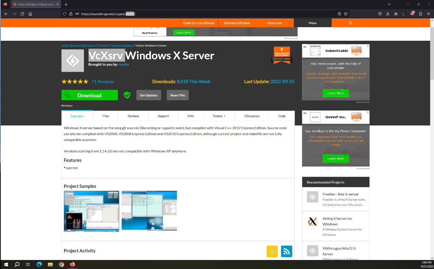Click the SourceForge search magnifier
Image resolution: width=434 pixels, height=269 pixels.
click(350, 23)
